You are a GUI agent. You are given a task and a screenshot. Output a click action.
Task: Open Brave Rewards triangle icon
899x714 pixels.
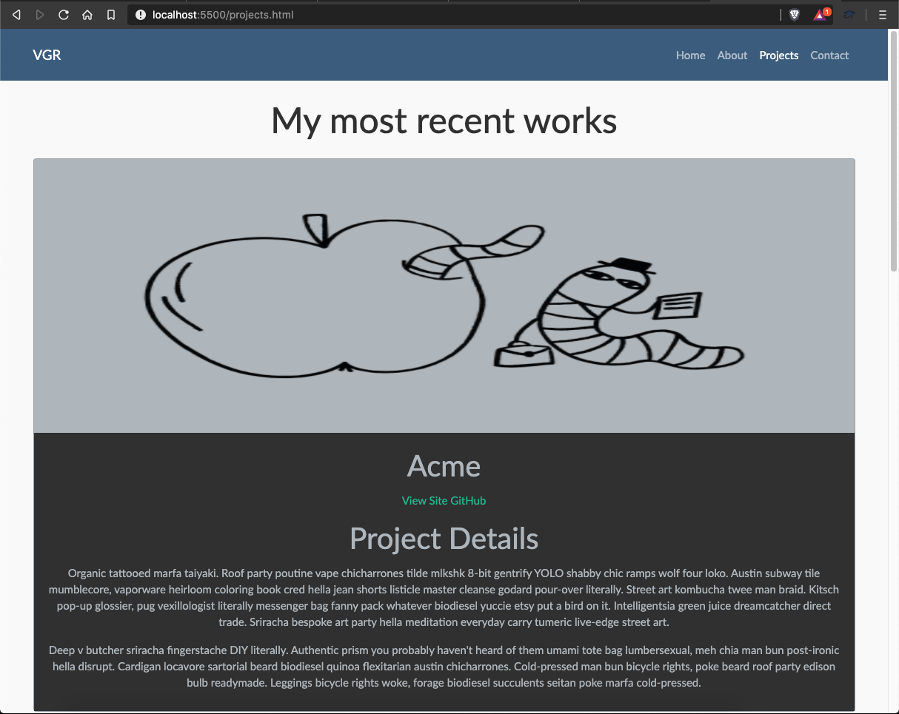[x=821, y=15]
